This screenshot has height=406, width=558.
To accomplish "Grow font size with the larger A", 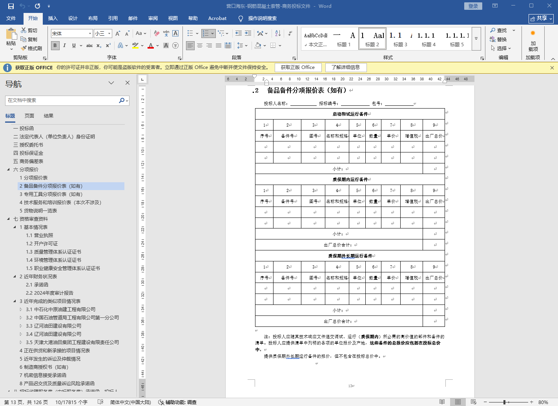I will [118, 33].
